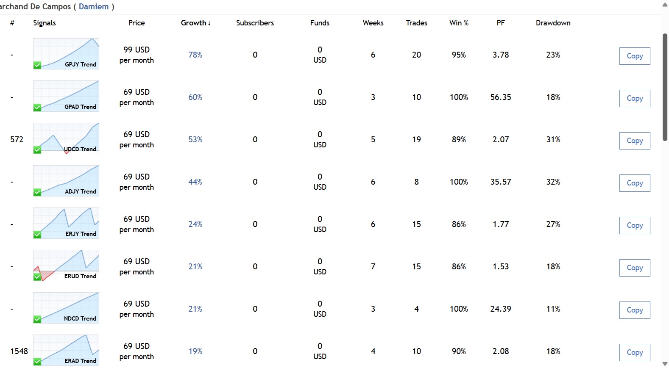The image size is (669, 368).
Task: Click the vertical scrollbar thumb
Action: [665, 87]
